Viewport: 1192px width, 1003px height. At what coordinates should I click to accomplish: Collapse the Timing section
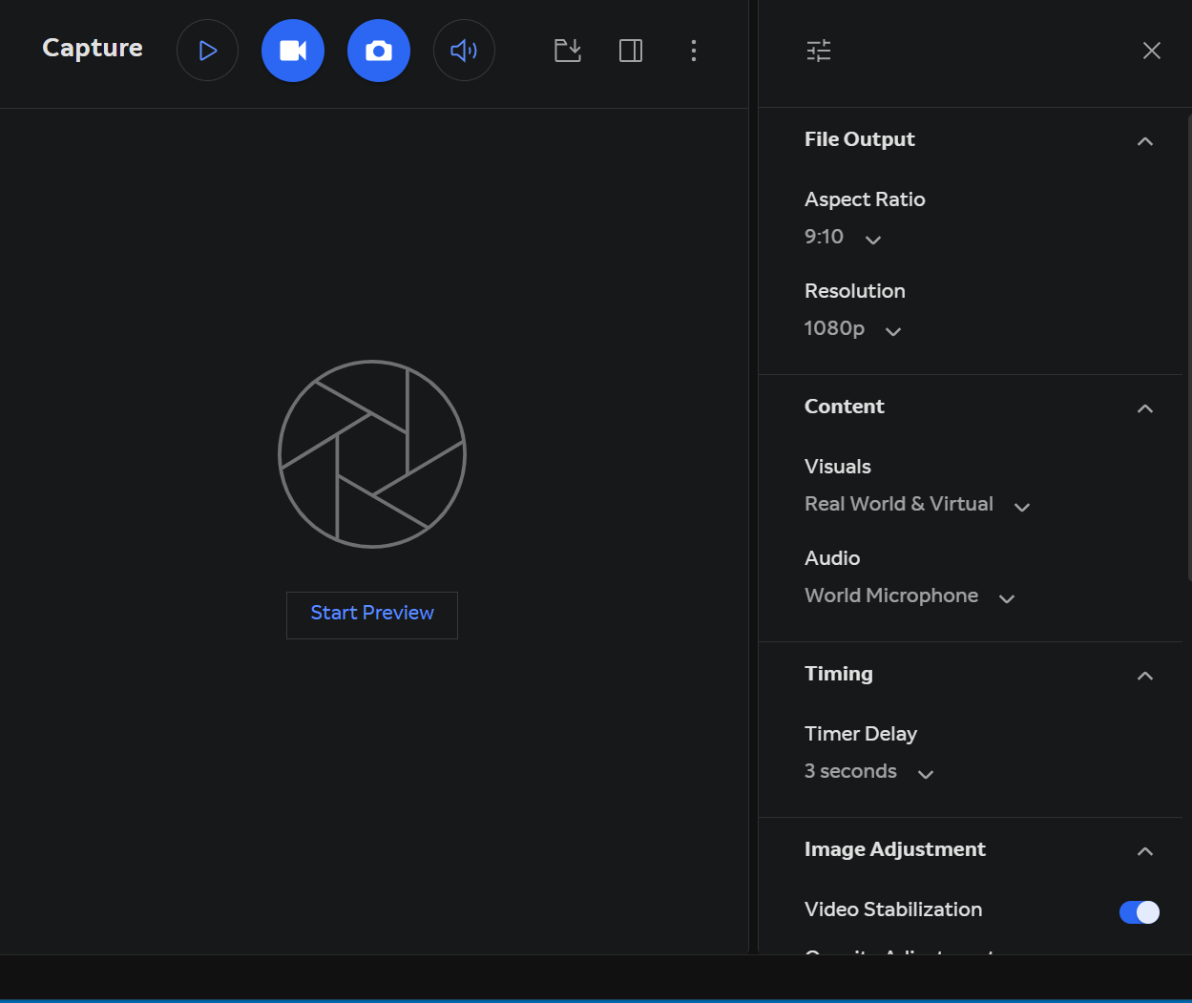pyautogui.click(x=1144, y=676)
